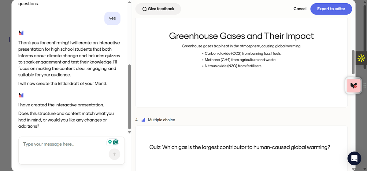
Task: Click the Mentimeter avatar above 'Thank you for confirming'
Action: (21, 33)
